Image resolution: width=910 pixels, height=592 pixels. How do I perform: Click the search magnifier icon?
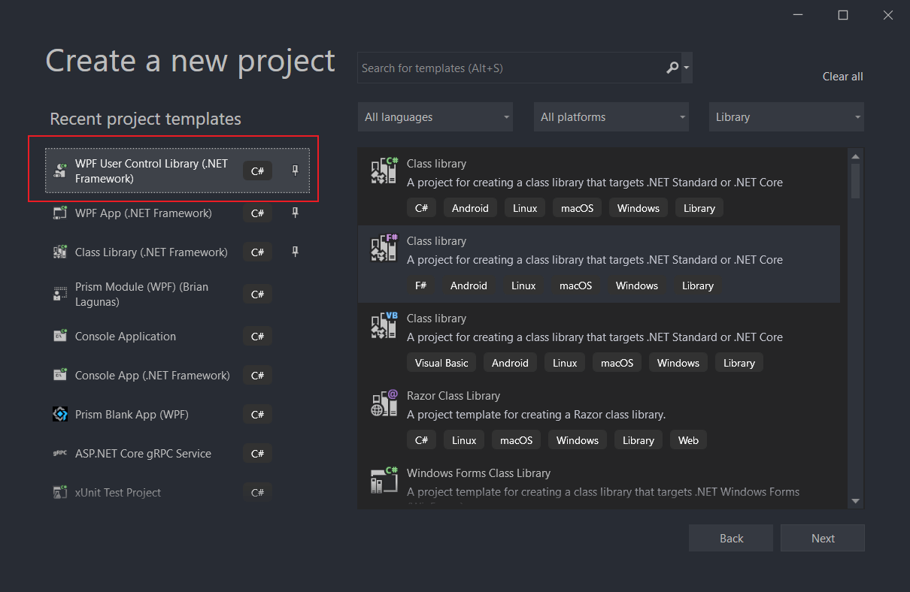(672, 68)
